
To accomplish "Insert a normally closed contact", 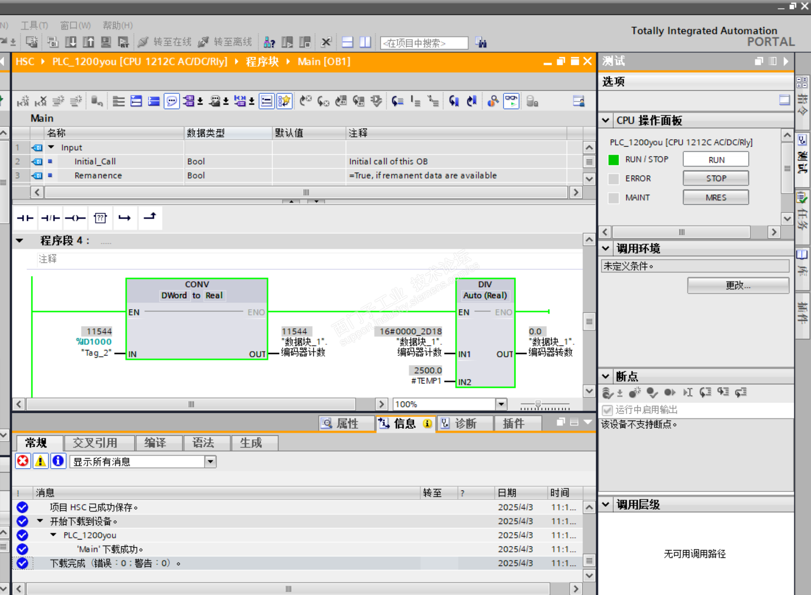I will point(50,218).
